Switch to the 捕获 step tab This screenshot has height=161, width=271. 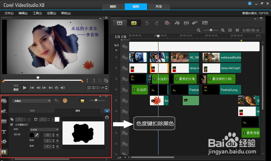click(113, 7)
